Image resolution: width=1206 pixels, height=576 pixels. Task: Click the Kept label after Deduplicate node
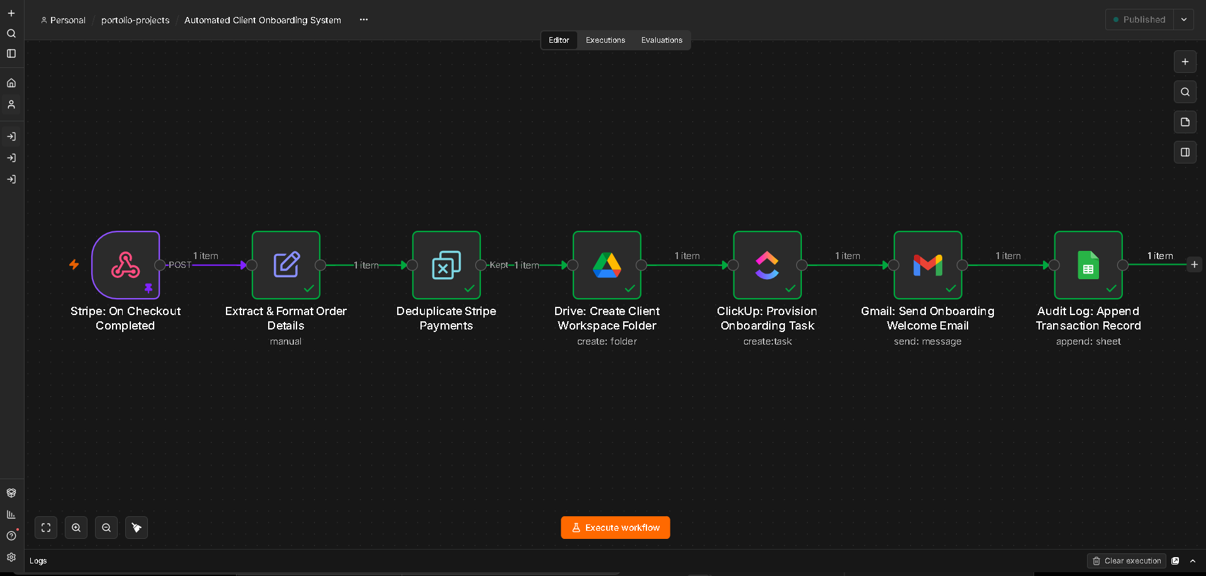tap(499, 265)
